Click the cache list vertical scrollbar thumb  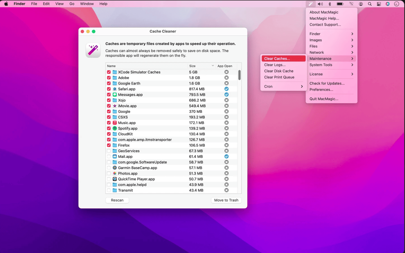pos(240,75)
